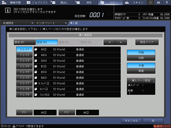171x128 pixels.
Task: Select トレイ9 paper tray
Action: [24, 95]
